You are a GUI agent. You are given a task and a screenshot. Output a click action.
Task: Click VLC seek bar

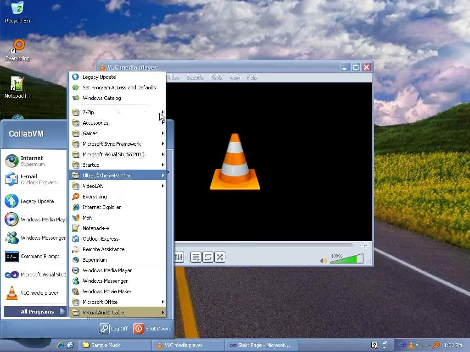[x=264, y=246]
